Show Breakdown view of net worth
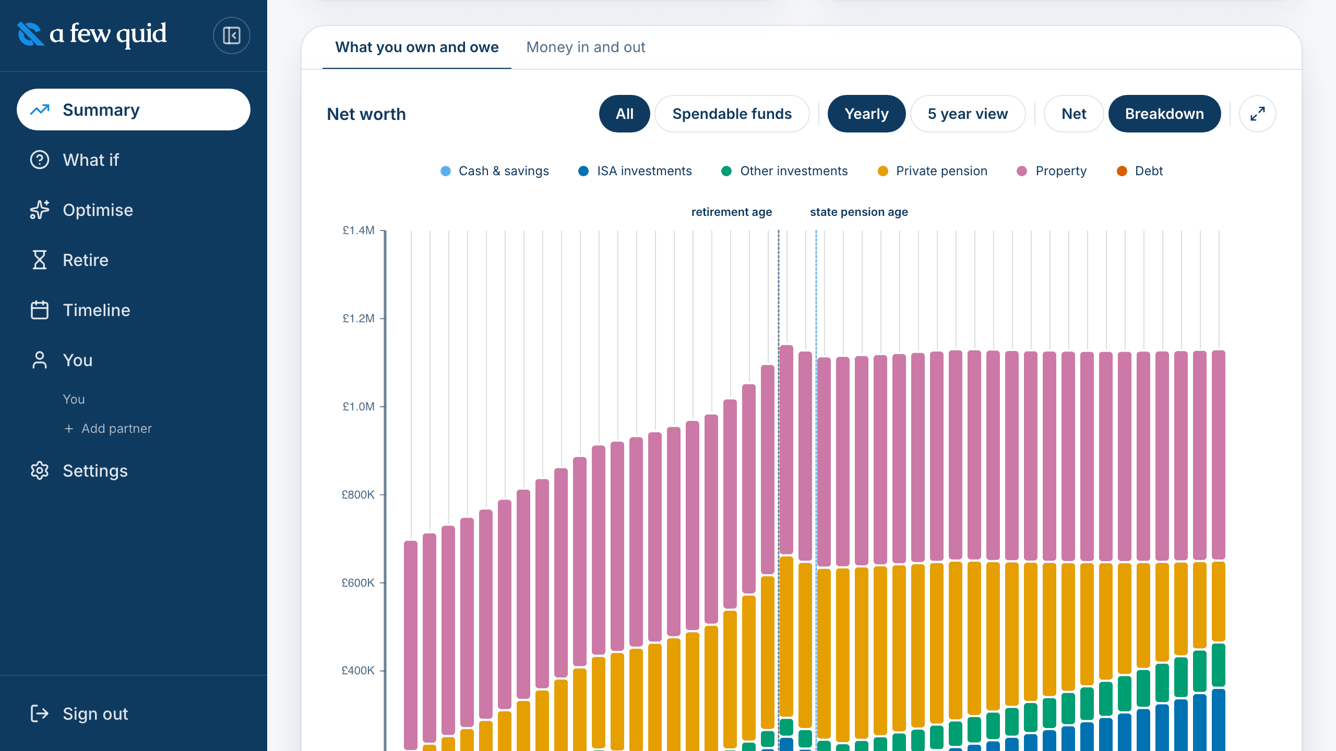 click(x=1165, y=114)
